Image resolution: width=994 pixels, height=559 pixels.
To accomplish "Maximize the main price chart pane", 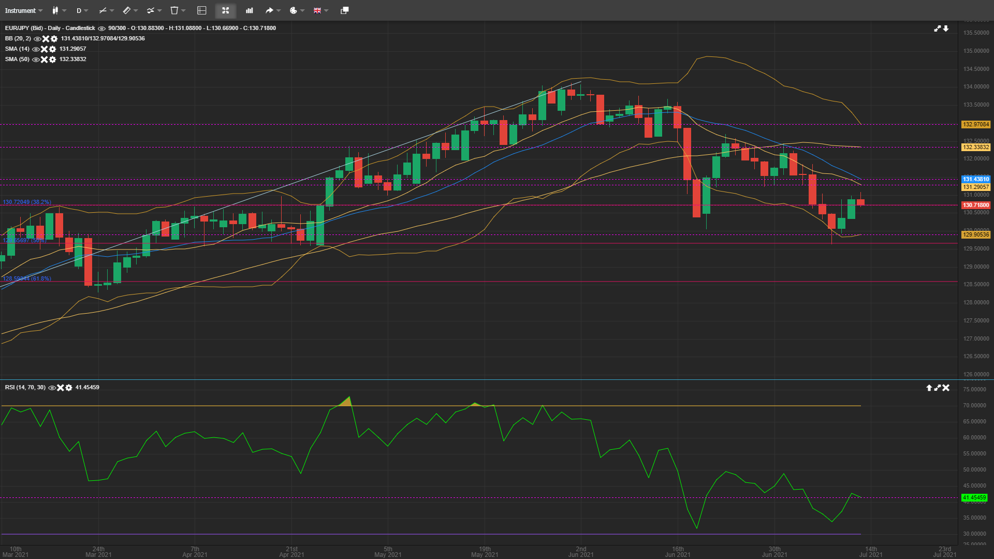I will [x=937, y=28].
